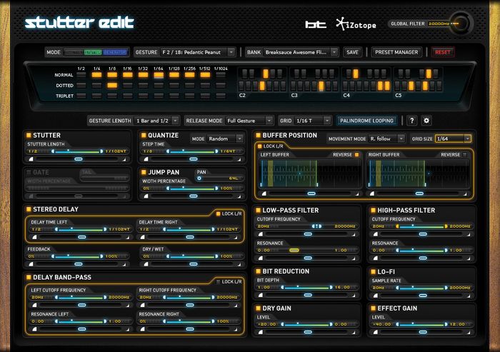
Task: Click the Global Filter knob
Action: (462, 24)
